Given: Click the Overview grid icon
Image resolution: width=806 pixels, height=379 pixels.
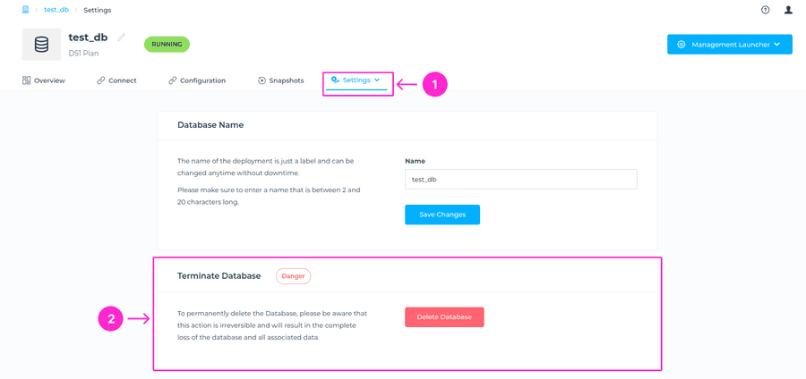Looking at the screenshot, I should [x=27, y=80].
